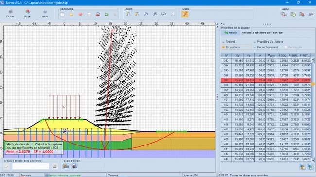316x177 pixels.
Task: Click the zoom window rectangle icon
Action: click(x=164, y=14)
